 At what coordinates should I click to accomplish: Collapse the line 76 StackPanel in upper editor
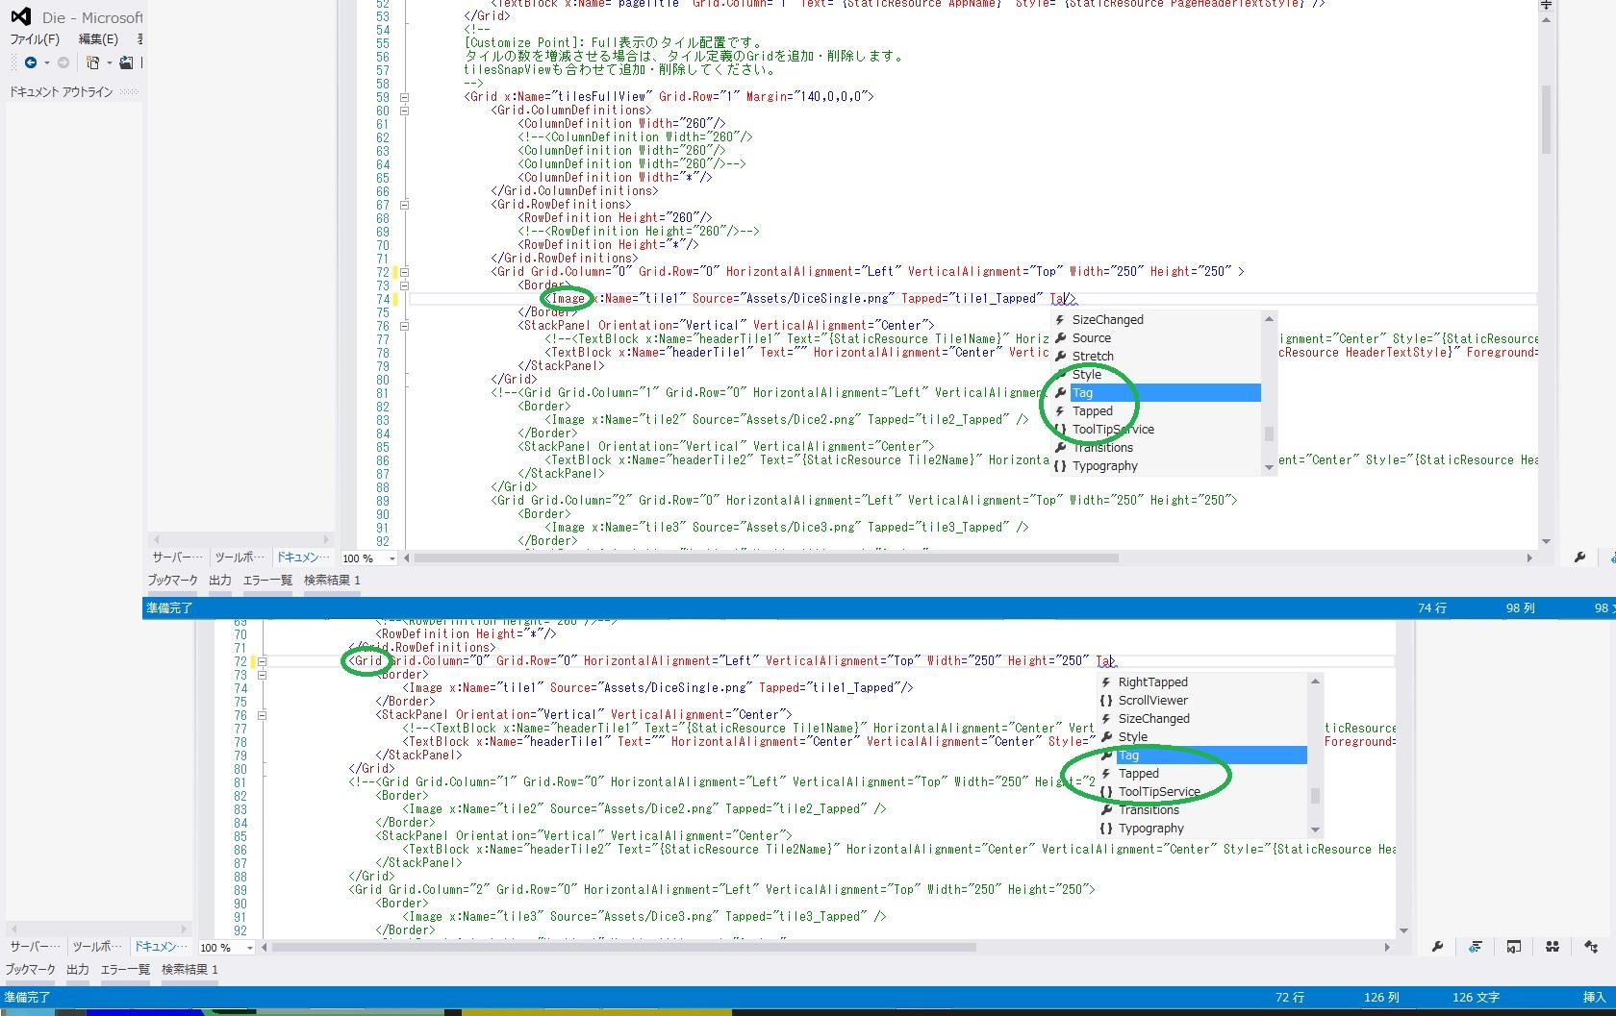point(404,326)
